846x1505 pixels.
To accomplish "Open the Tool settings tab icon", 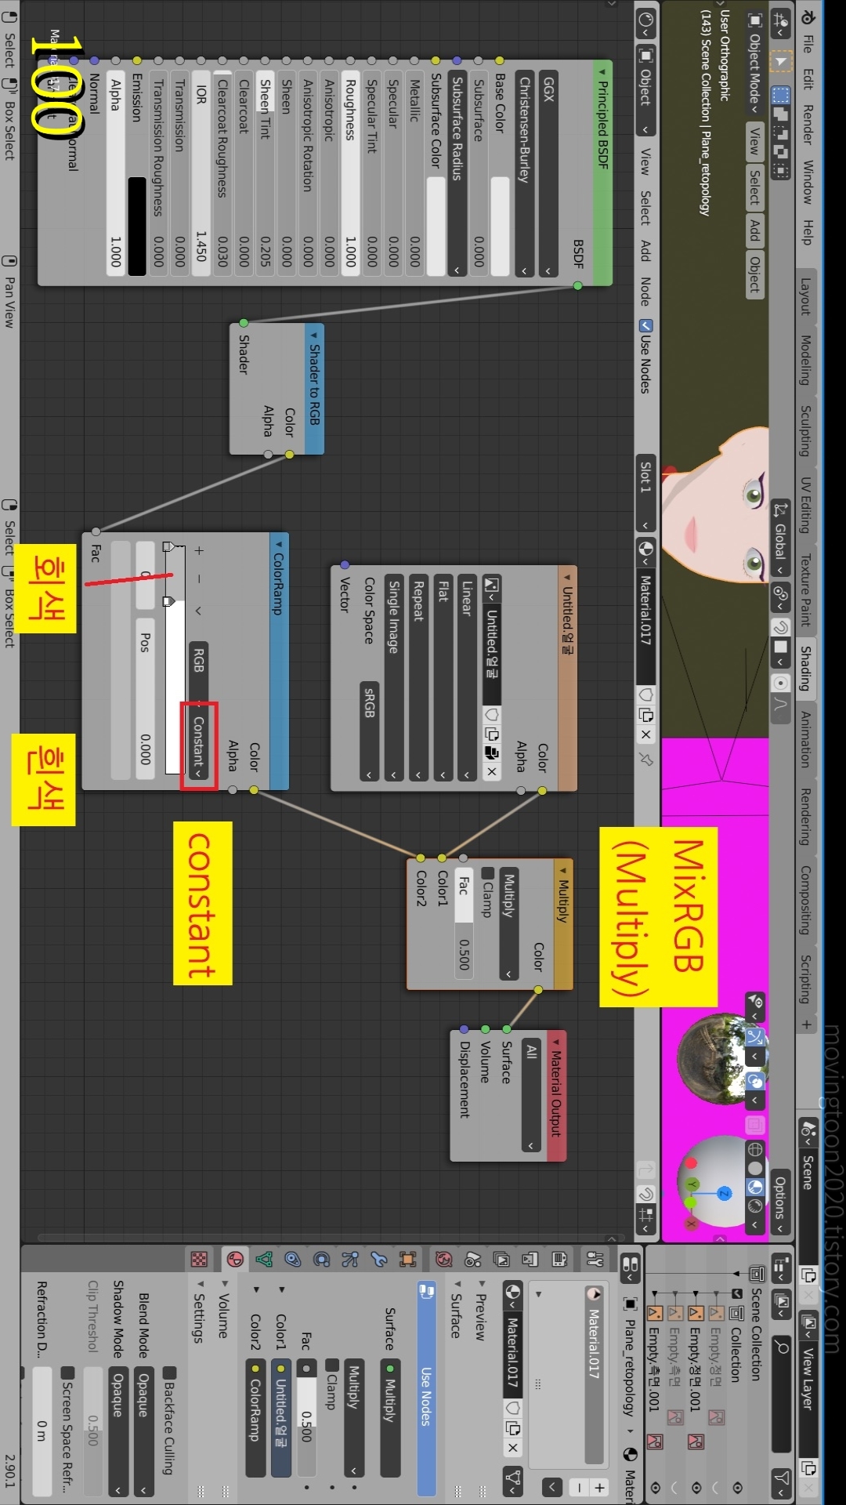I will pos(595,1259).
